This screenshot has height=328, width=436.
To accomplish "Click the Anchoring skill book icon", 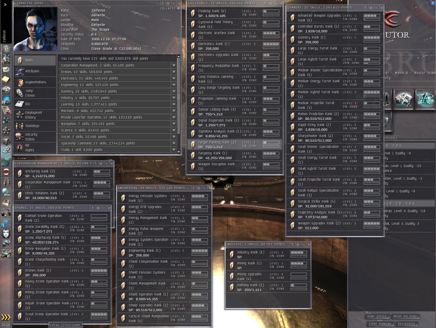I will pyautogui.click(x=20, y=174).
